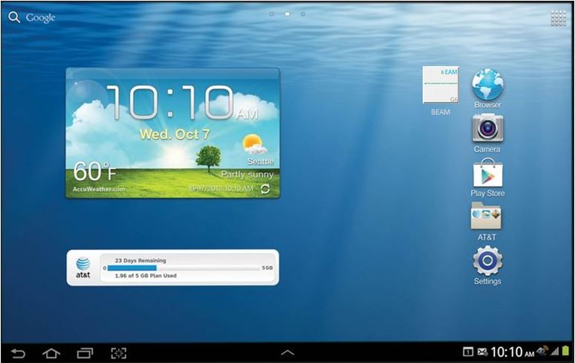Screen dimensions: 575x363
Task: Select the middle home page indicator
Action: point(287,14)
